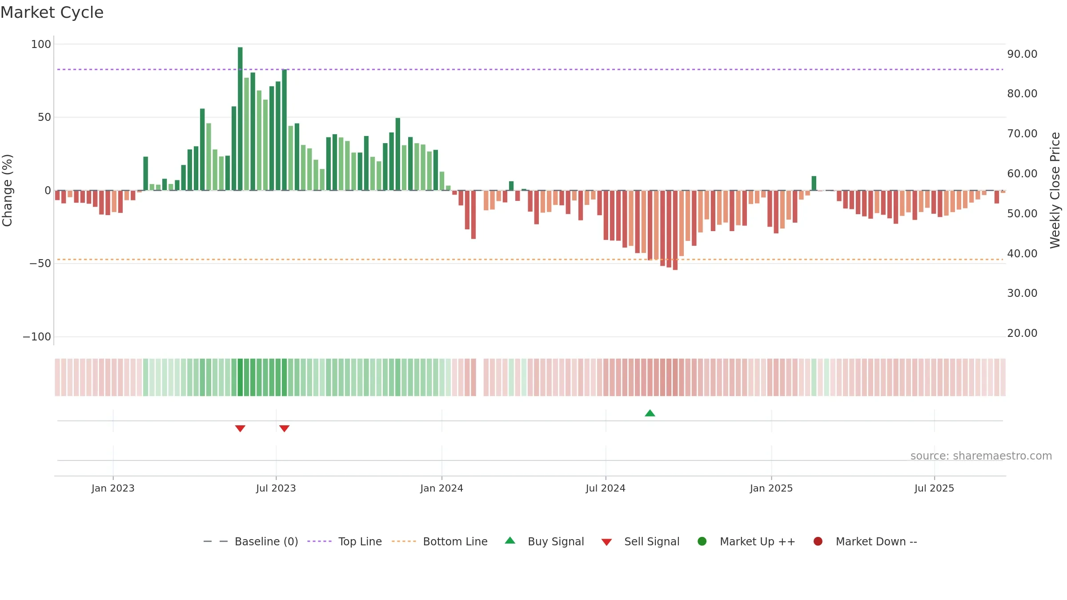Click the green Market Up circle icon
Image resolution: width=1067 pixels, height=600 pixels.
tap(702, 541)
